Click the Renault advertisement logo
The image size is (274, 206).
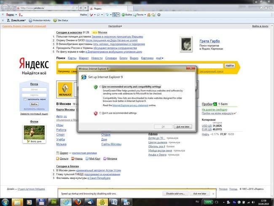(x=65, y=89)
